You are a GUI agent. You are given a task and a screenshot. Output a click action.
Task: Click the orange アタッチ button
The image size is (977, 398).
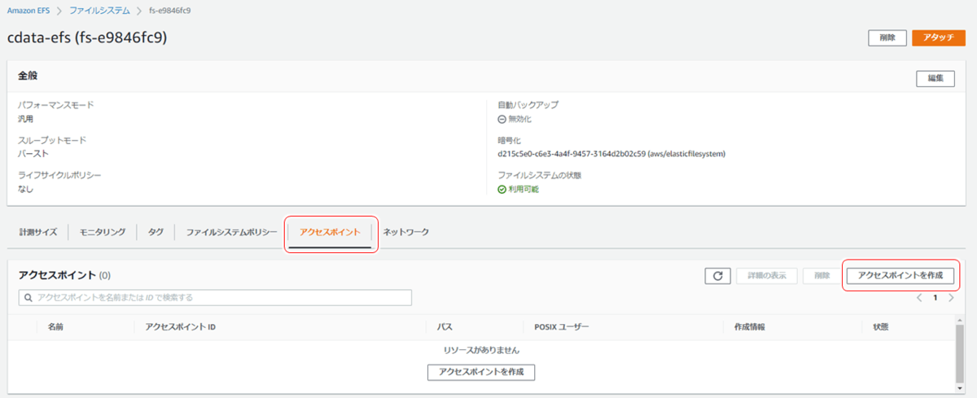pos(938,37)
